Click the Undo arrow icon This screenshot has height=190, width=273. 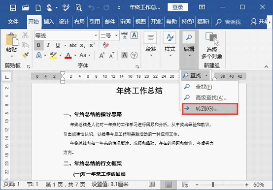point(91,7)
